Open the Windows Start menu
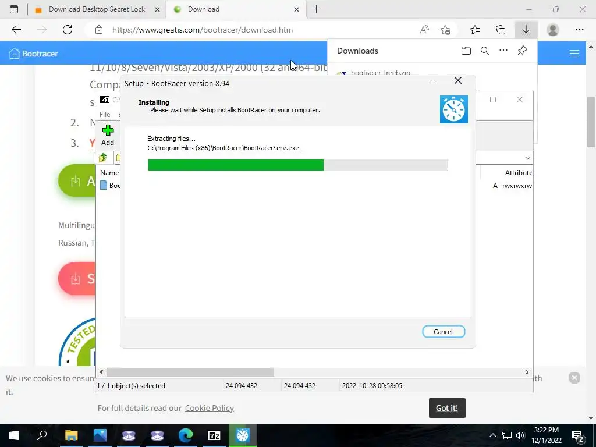 (14, 435)
